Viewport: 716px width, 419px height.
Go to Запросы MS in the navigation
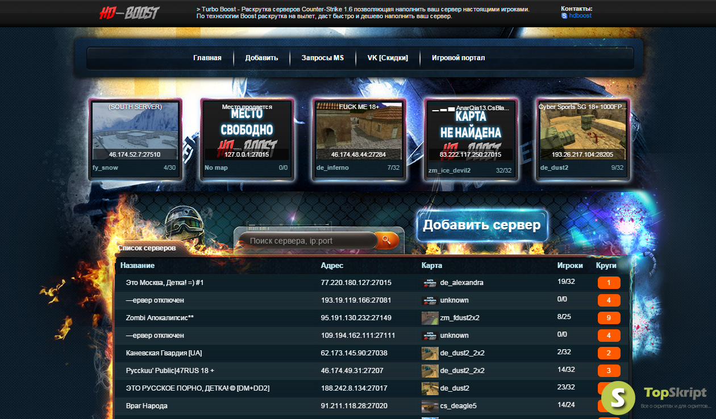coord(323,58)
